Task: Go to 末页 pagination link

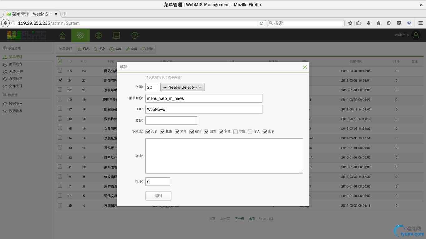Action: 252,219
